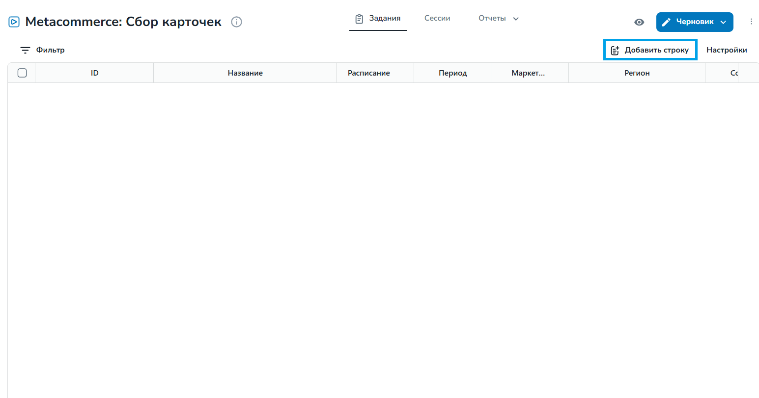
Task: Expand the Отчеты dropdown chevron
Action: click(516, 19)
